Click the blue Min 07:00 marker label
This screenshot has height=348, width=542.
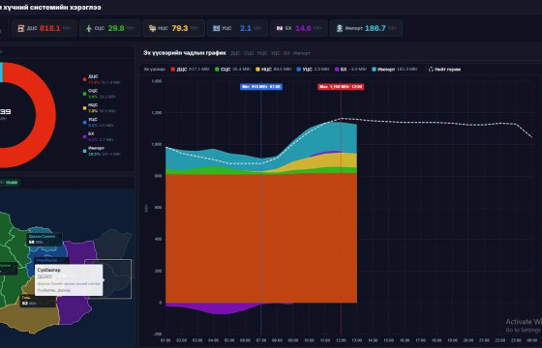coord(261,87)
